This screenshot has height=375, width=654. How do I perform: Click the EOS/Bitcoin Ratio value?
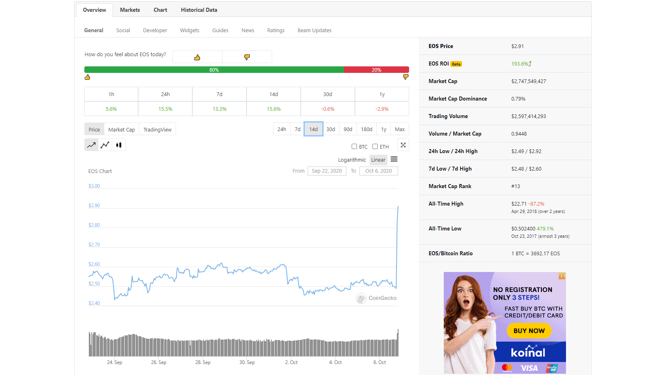(x=535, y=254)
